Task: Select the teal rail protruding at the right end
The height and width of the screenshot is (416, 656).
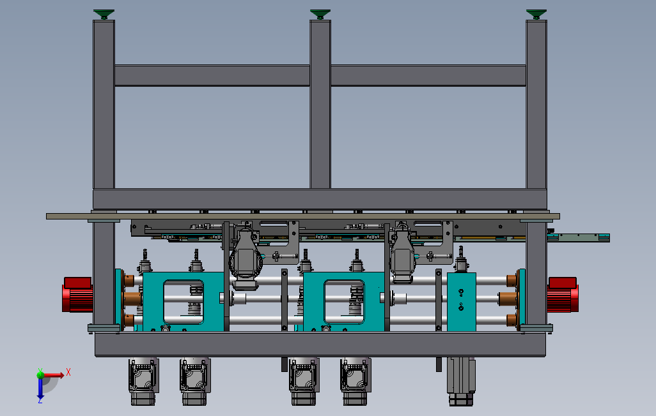Action: (x=579, y=237)
